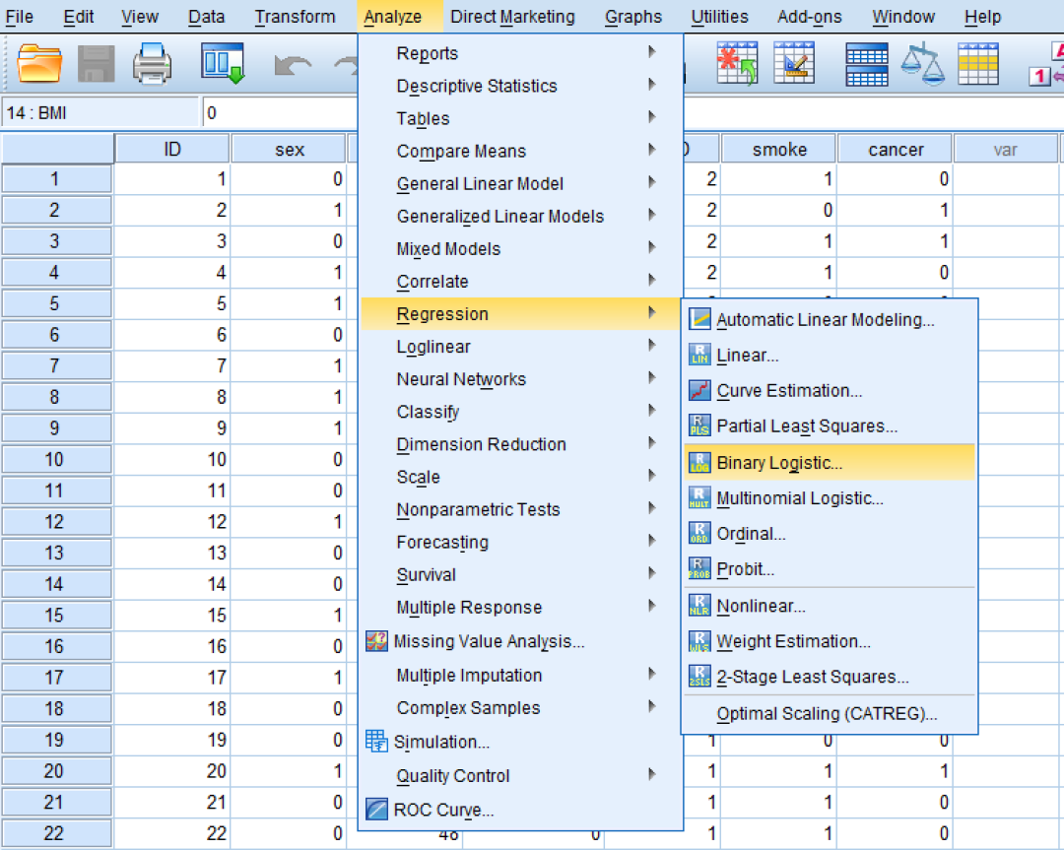Click the Weight Cases scales icon
The image size is (1064, 850).
(x=923, y=63)
